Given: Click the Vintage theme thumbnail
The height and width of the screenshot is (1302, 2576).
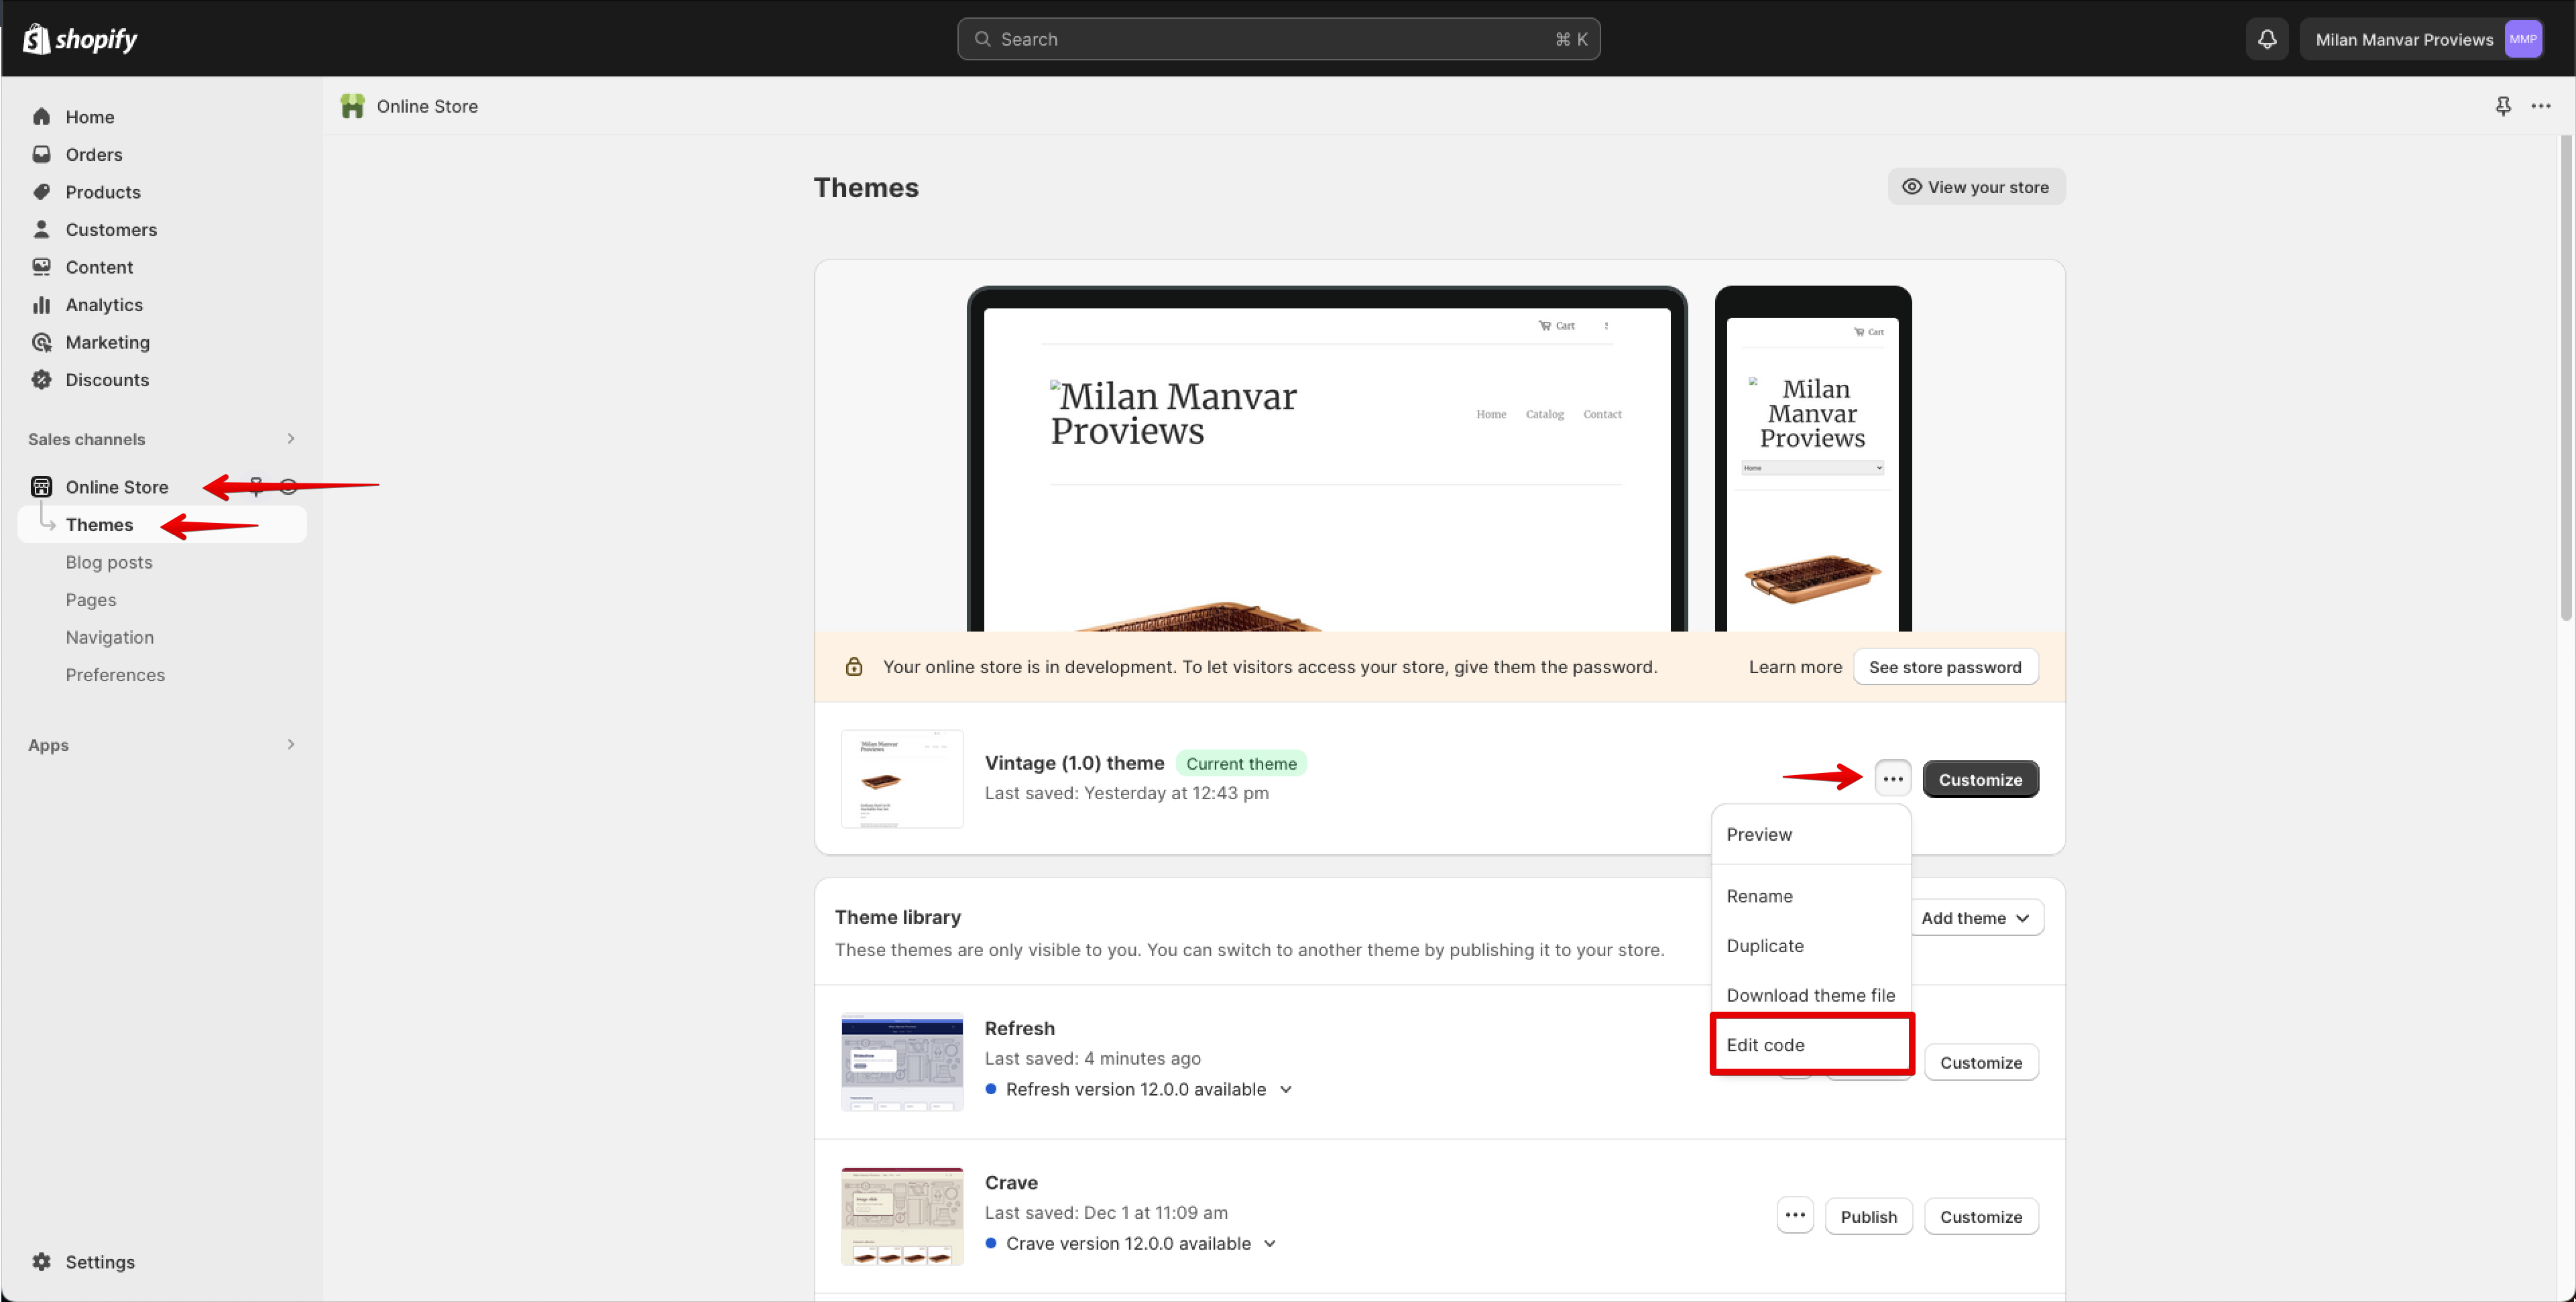Looking at the screenshot, I should pyautogui.click(x=902, y=779).
